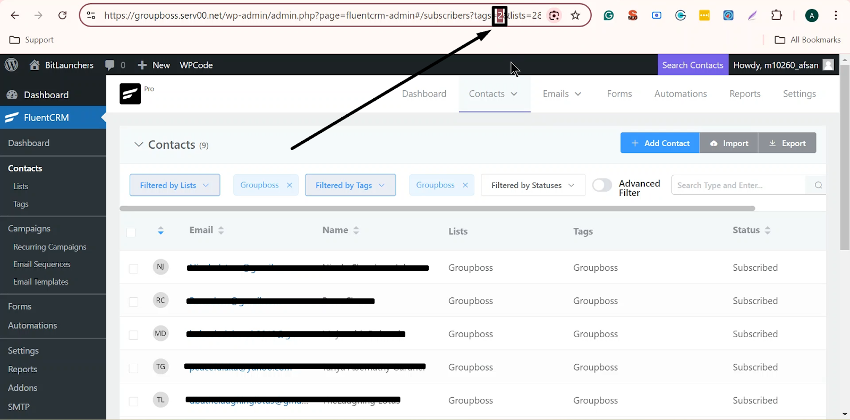Screen dimensions: 850x420
Task: Check the TL contact row checkbox
Action: [133, 401]
